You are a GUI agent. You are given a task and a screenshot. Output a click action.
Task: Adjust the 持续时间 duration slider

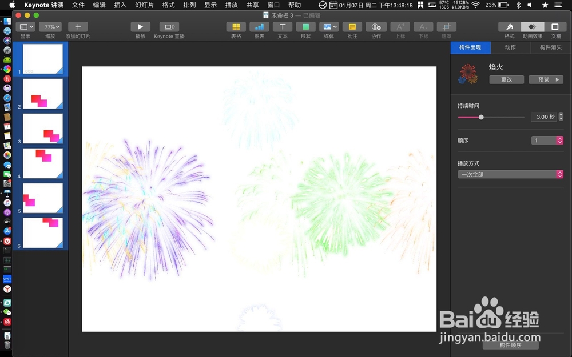(481, 117)
